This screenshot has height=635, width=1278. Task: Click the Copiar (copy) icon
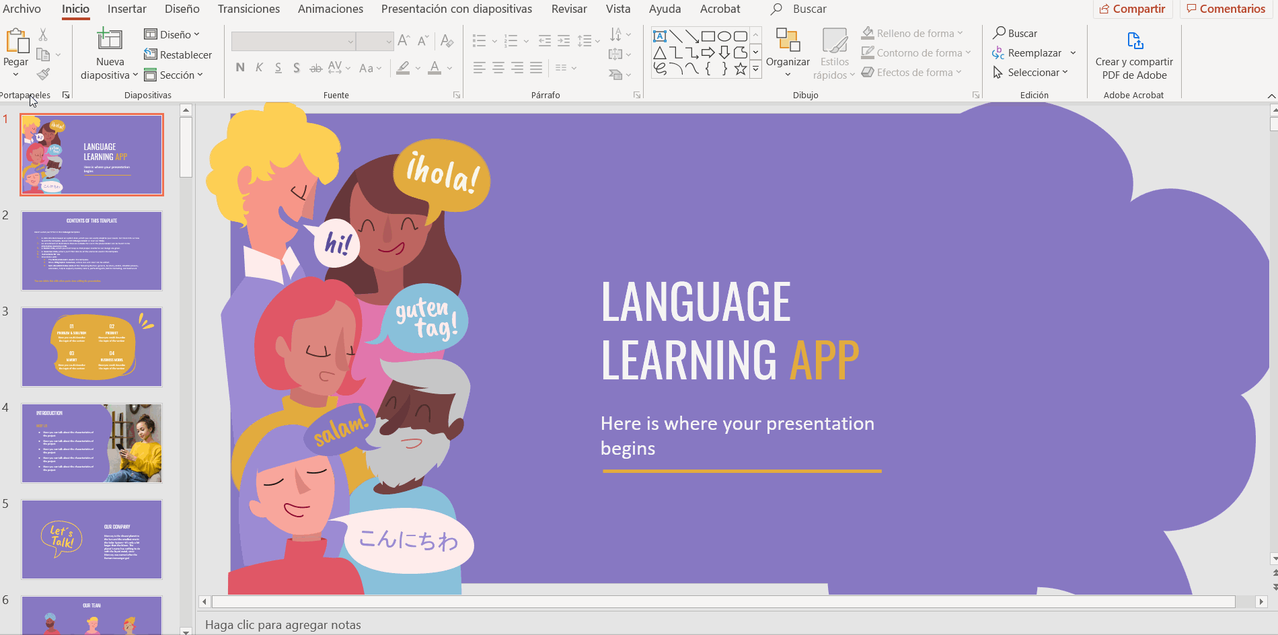point(43,54)
